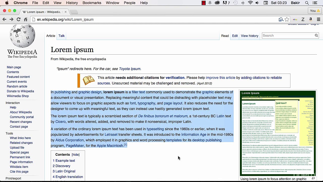The image size is (323, 182).
Task: Open the improve this article link
Action: coord(221,78)
